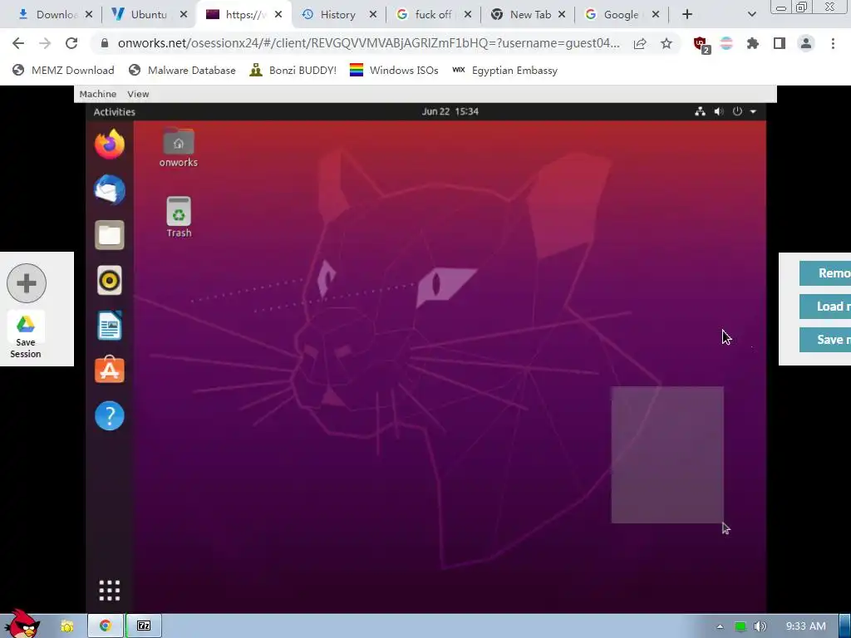The image size is (851, 638).
Task: Open Malware Database bookmark
Action: 182,70
